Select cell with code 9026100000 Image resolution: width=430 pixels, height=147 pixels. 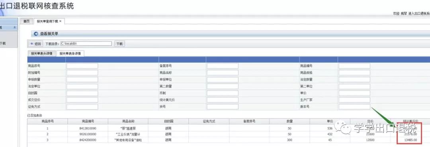[x=88, y=134]
